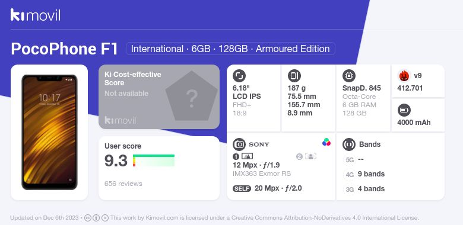Click the camera icon beside SONY
This screenshot has height=225, width=463.
(239, 144)
